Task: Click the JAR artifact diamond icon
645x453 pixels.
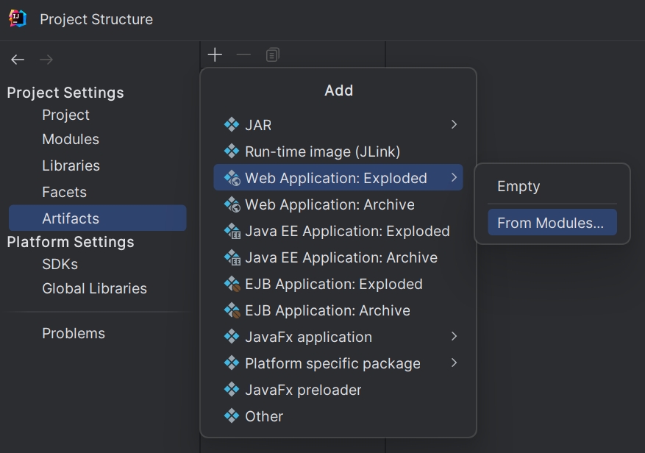Action: click(232, 125)
